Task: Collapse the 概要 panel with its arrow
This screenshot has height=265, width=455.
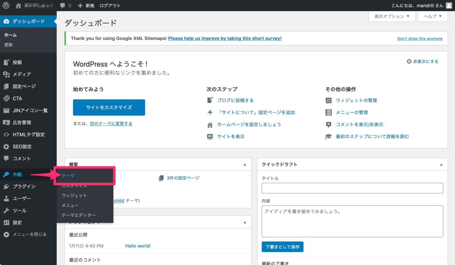Action: [x=245, y=165]
